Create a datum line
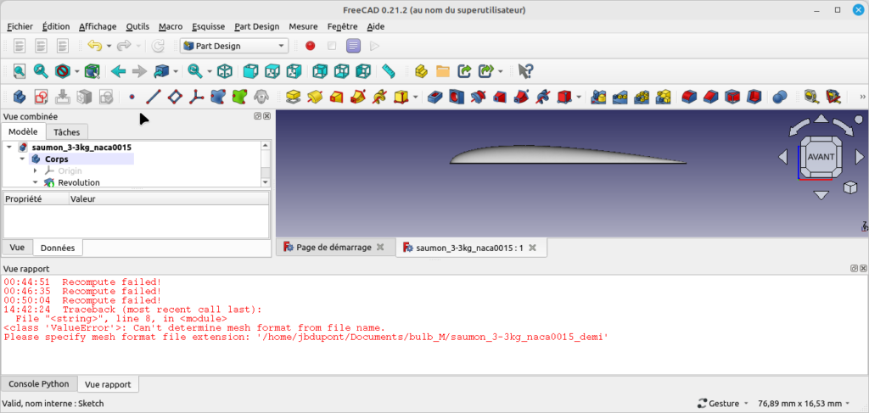Viewport: 869px width, 413px height. point(153,97)
